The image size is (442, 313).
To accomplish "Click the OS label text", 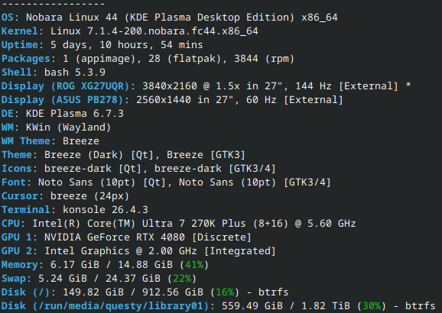I will point(8,17).
